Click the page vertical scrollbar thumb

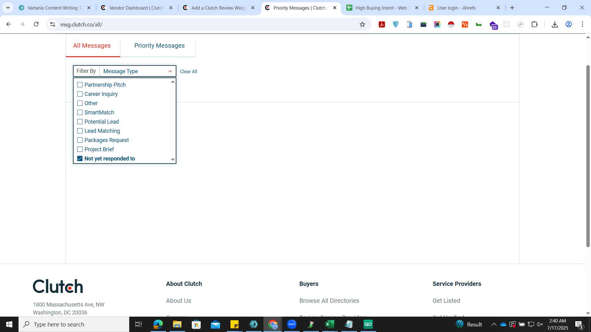coord(588,156)
